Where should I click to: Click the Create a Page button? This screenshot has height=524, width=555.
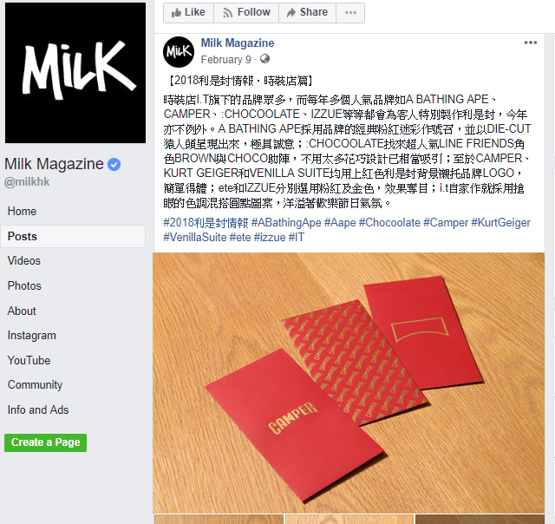(45, 442)
